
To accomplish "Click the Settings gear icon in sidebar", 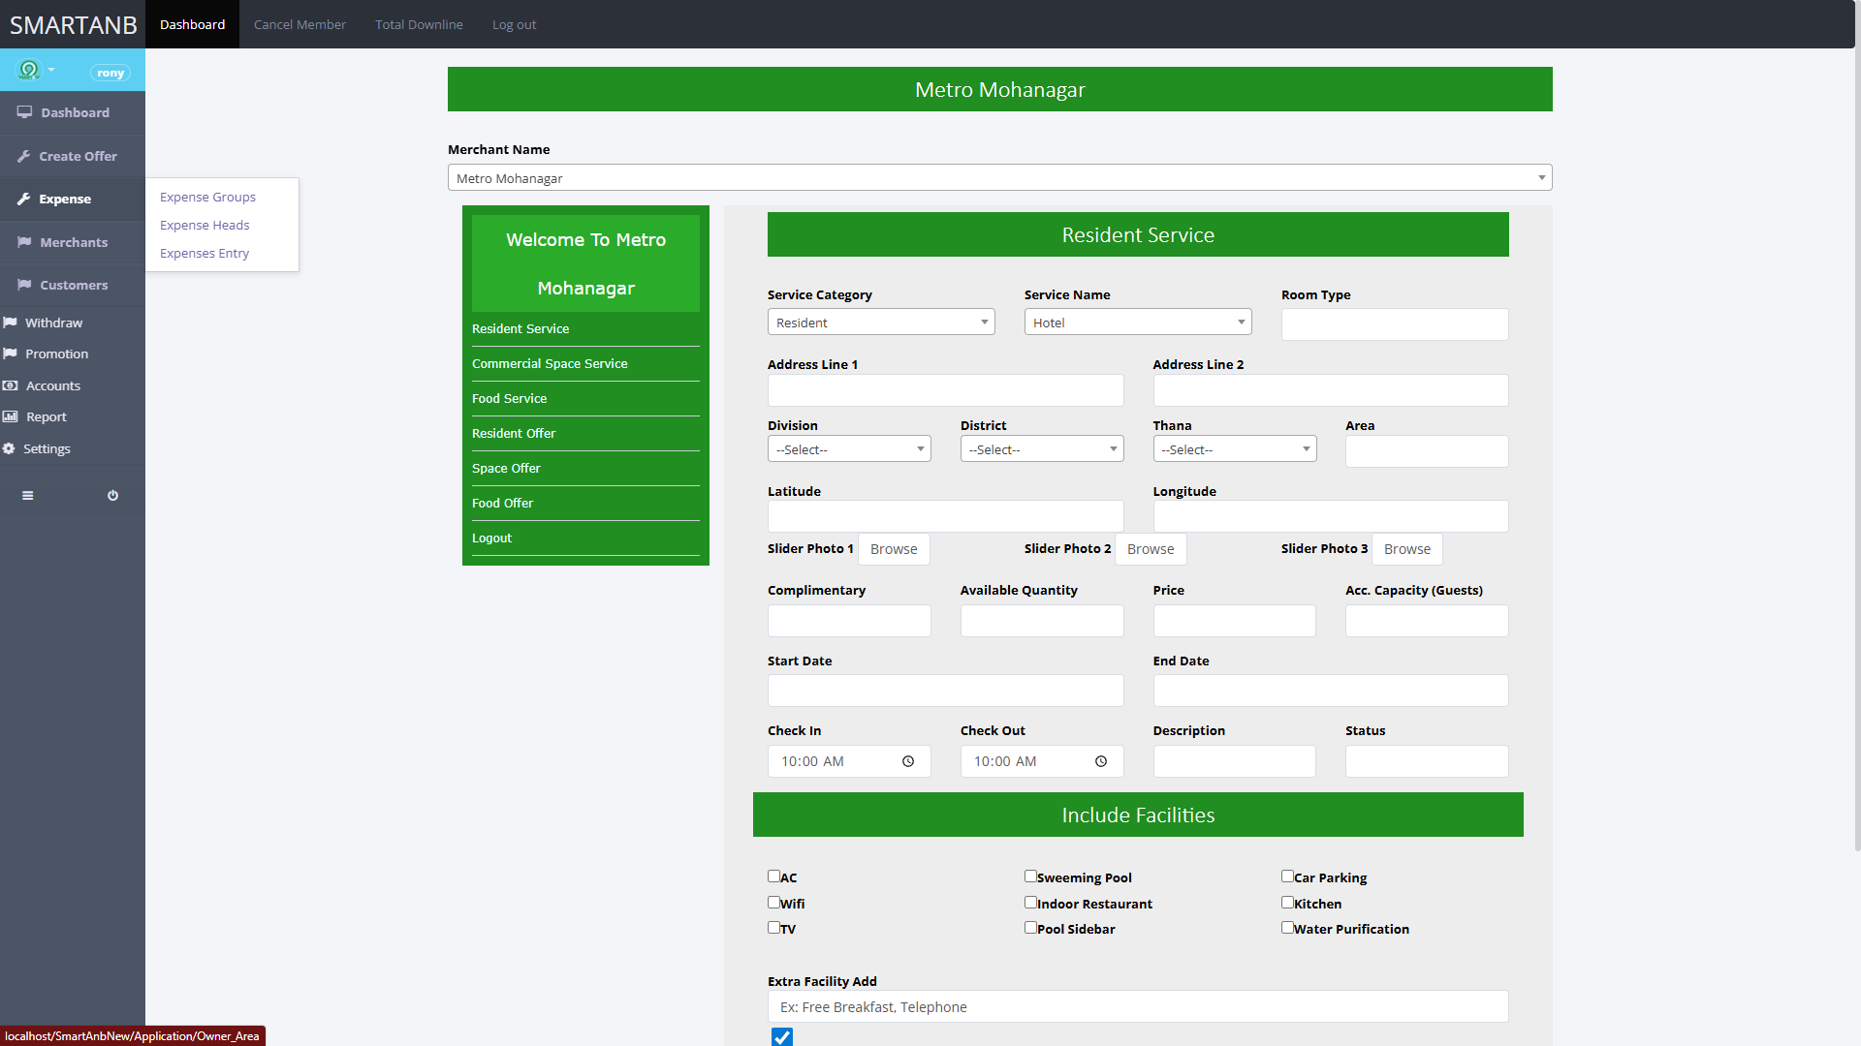I will pos(9,448).
